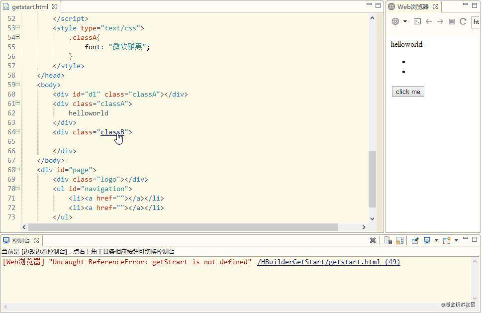Click the console horizontal scroll left arrow

(5, 307)
